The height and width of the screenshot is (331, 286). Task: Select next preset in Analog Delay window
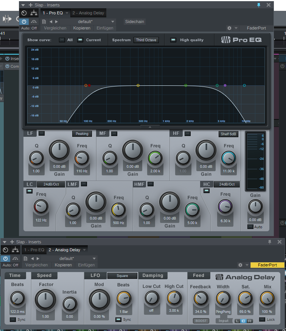(x=38, y=258)
